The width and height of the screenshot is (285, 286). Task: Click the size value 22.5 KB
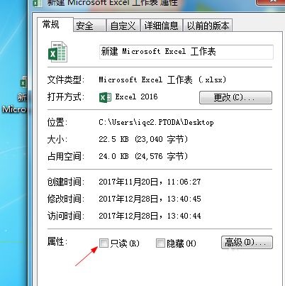pos(113,139)
